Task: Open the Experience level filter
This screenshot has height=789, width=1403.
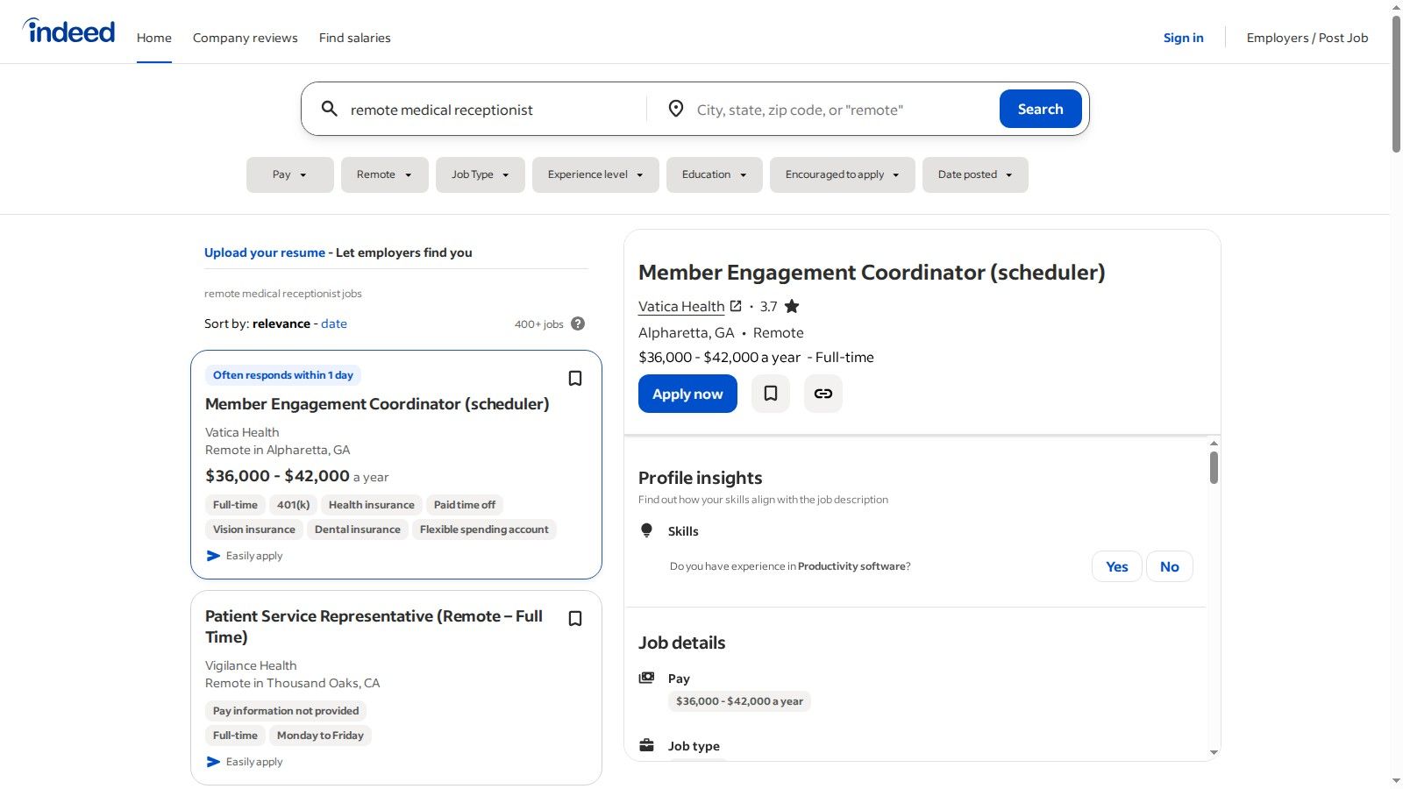Action: click(x=595, y=174)
